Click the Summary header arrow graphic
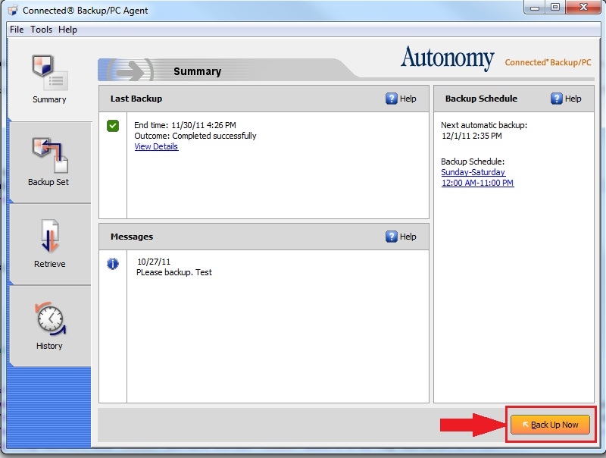 (x=130, y=71)
